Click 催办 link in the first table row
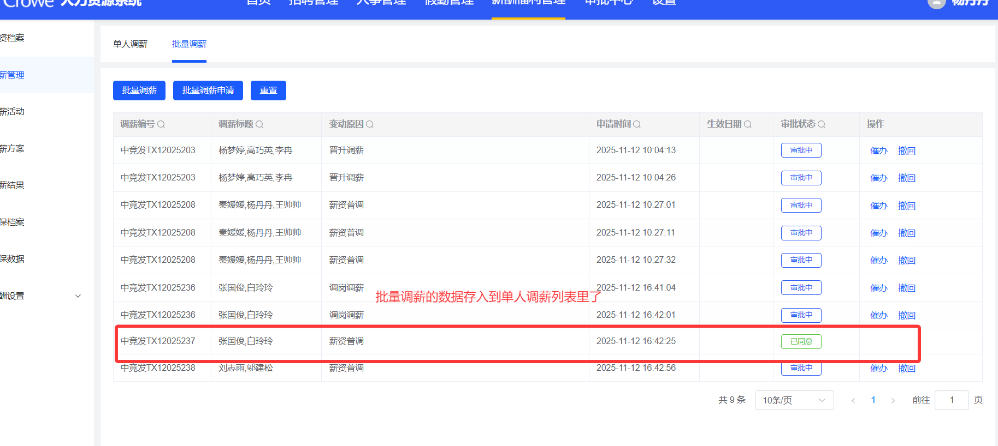This screenshot has width=998, height=446. coord(878,151)
